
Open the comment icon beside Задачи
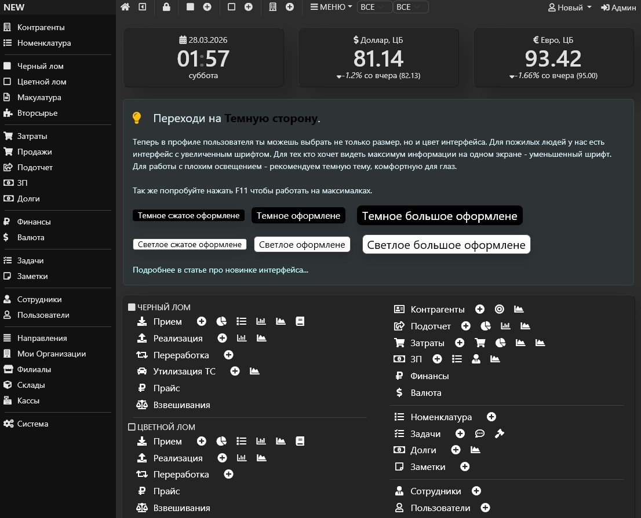tap(480, 433)
